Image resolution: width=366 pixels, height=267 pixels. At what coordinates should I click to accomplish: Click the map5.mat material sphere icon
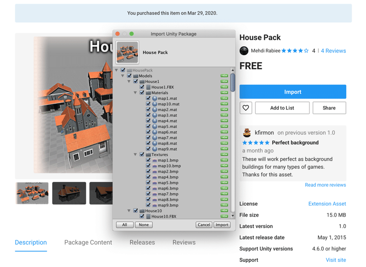155,126
